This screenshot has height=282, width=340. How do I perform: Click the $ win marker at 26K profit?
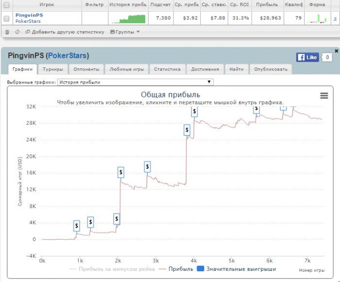tap(187, 130)
